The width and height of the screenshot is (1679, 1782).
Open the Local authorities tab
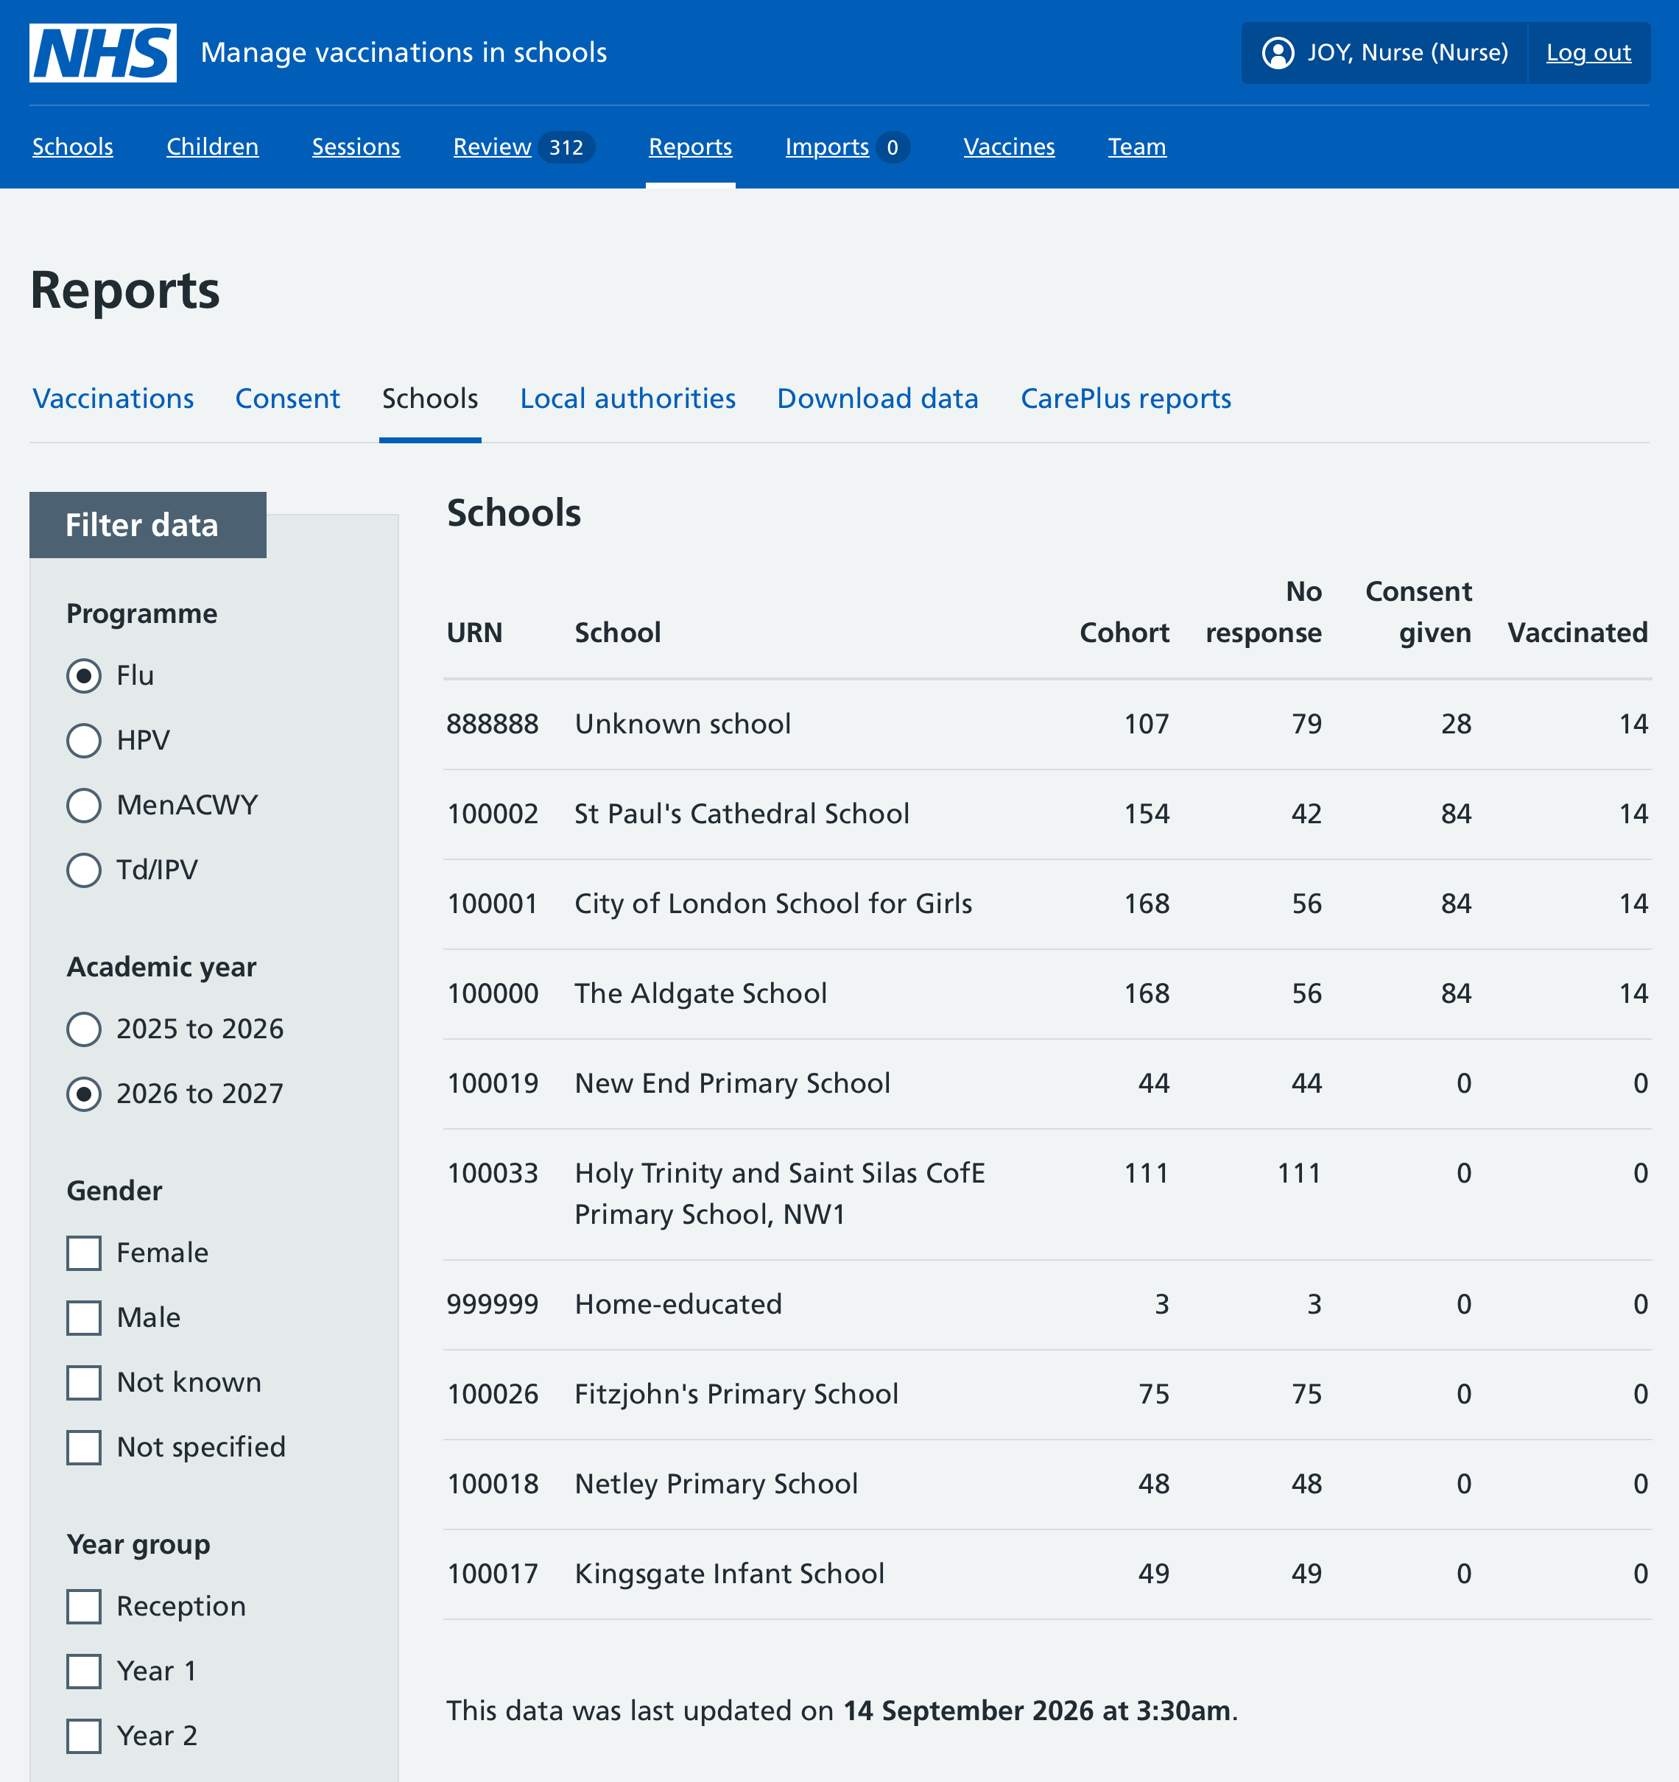coord(627,398)
